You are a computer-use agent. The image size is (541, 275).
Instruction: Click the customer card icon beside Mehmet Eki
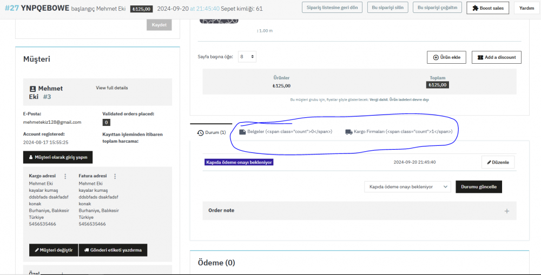pyautogui.click(x=33, y=89)
